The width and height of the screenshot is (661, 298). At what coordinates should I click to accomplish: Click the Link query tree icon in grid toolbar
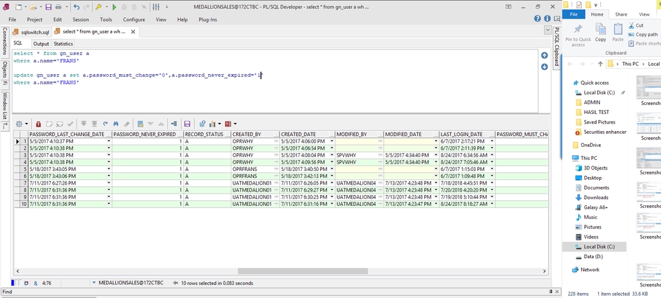pyautogui.click(x=174, y=124)
